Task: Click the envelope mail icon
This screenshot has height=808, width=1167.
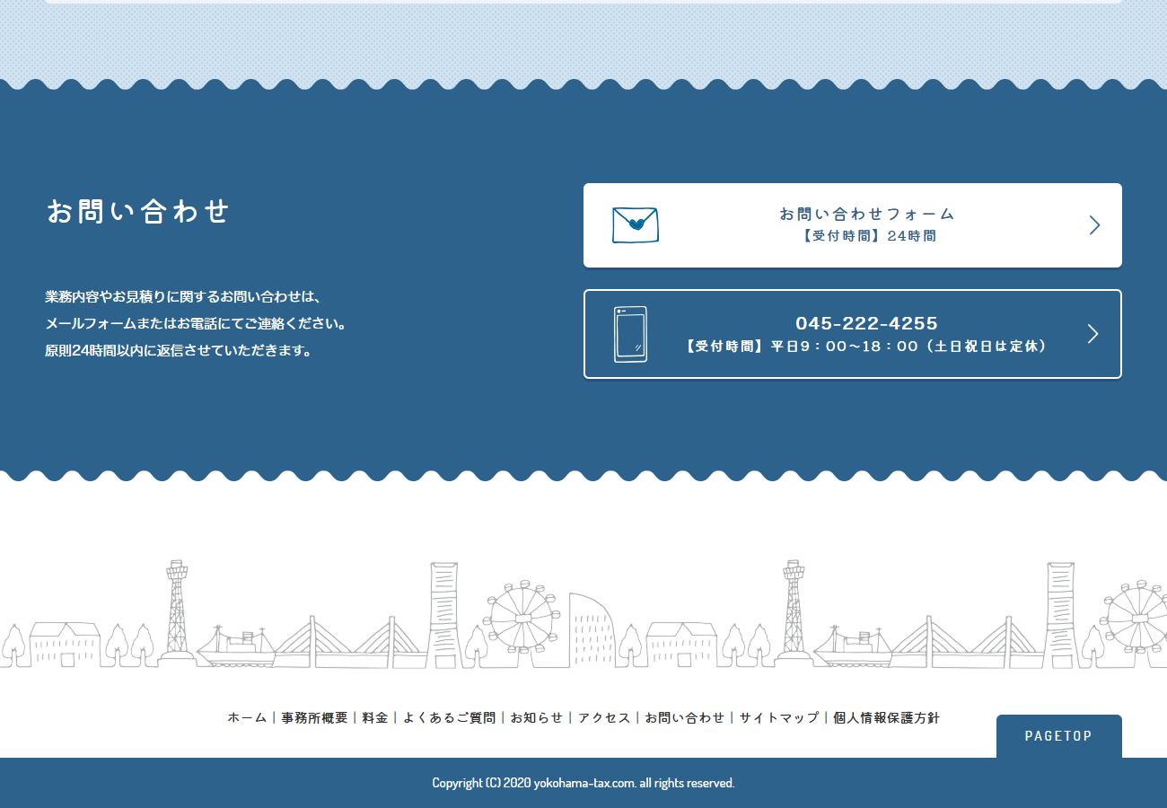Action: (x=635, y=224)
